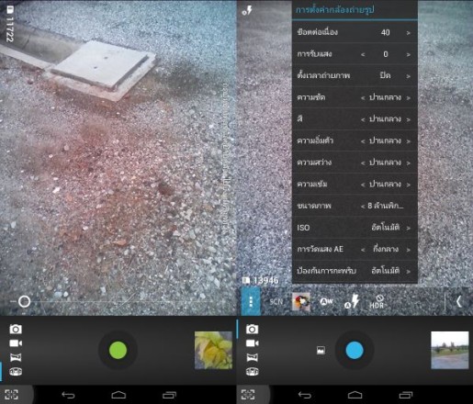Viewport: 473px width, 404px height.
Task: Previous การวัดแสง AE mode with left arrow
Action: 363,250
